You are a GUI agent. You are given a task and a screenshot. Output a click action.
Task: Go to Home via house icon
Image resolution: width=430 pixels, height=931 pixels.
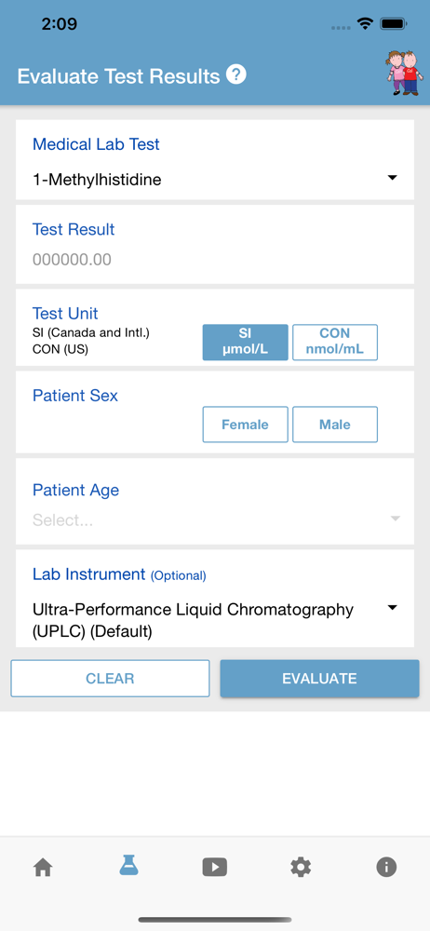pyautogui.click(x=43, y=868)
